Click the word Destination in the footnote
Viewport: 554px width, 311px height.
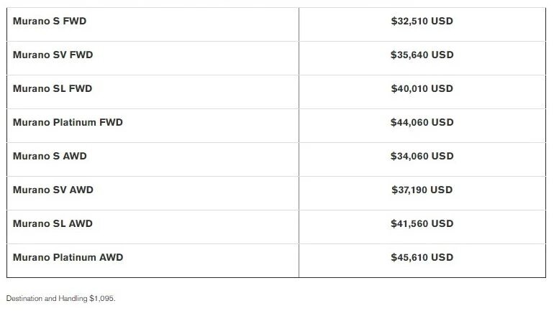click(21, 297)
